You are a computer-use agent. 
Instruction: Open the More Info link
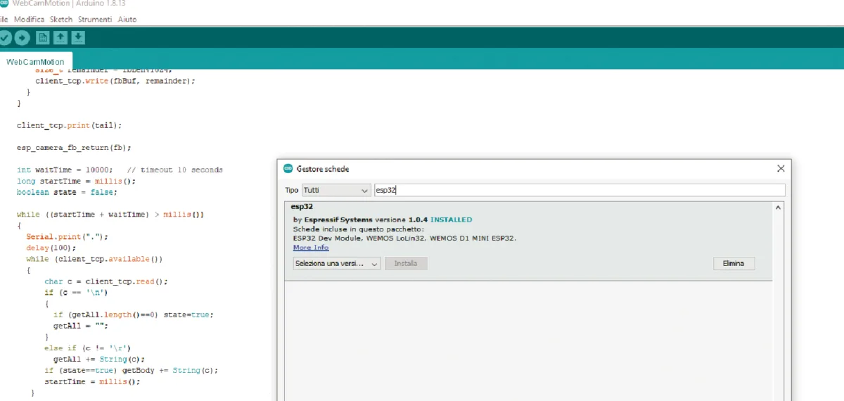click(x=311, y=248)
